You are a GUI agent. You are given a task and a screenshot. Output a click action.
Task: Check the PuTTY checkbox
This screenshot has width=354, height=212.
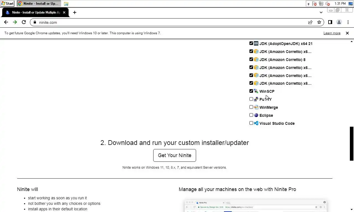click(251, 99)
